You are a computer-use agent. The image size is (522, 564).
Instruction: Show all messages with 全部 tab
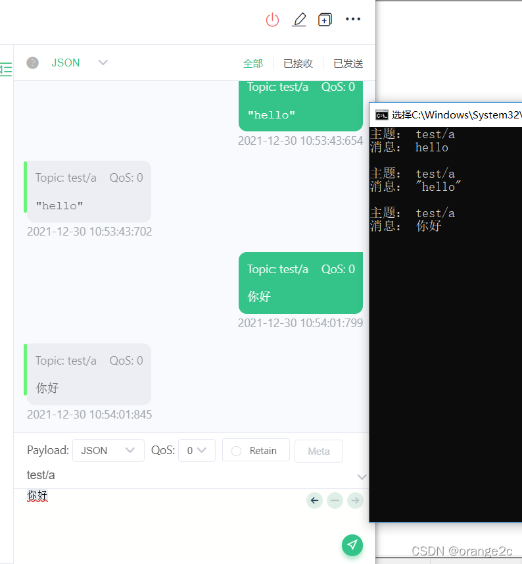(253, 64)
